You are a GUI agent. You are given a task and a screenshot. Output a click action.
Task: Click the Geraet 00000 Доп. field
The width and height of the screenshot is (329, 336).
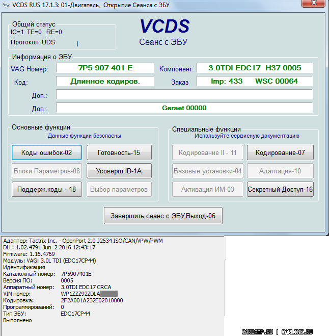tap(184, 108)
